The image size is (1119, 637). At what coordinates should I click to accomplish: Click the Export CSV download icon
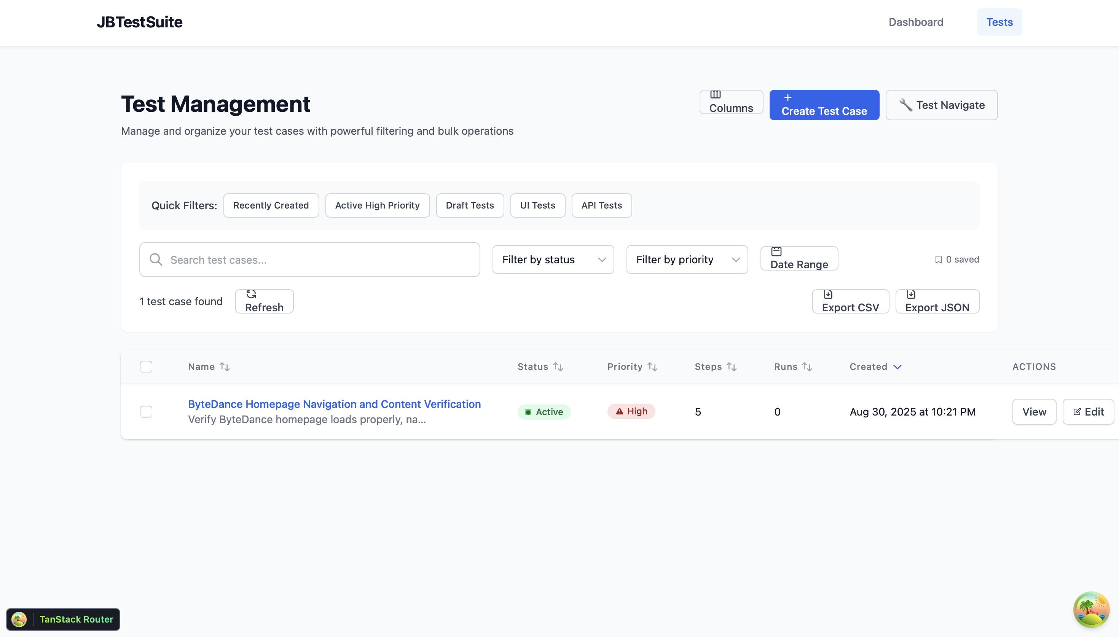(828, 294)
